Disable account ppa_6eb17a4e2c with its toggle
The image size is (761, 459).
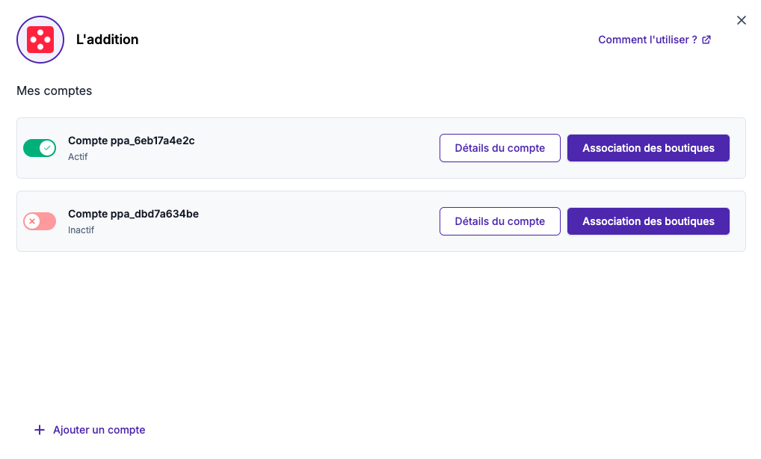click(40, 148)
